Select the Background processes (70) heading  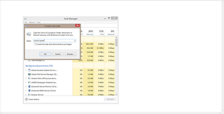click(x=39, y=66)
